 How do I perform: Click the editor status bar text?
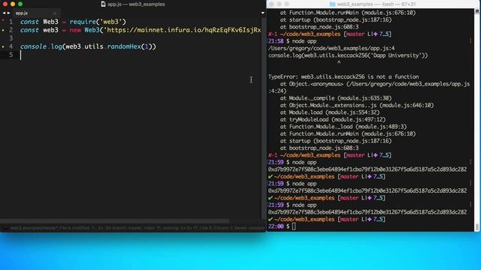(x=137, y=228)
